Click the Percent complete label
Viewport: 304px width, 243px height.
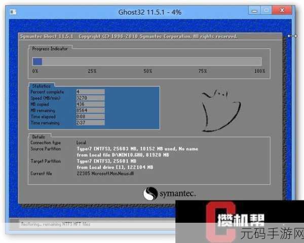coord(47,92)
